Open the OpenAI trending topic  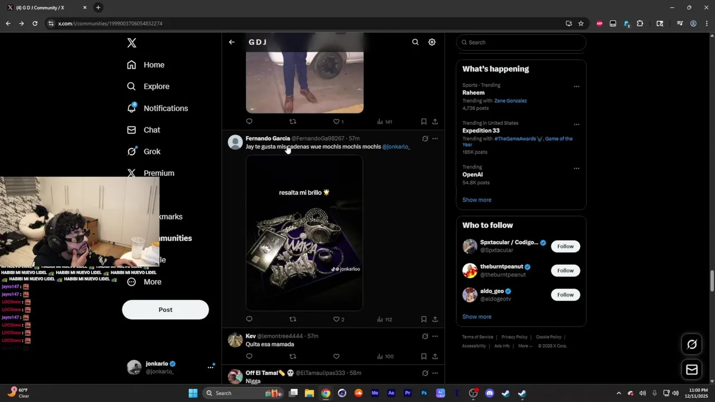[x=473, y=175]
